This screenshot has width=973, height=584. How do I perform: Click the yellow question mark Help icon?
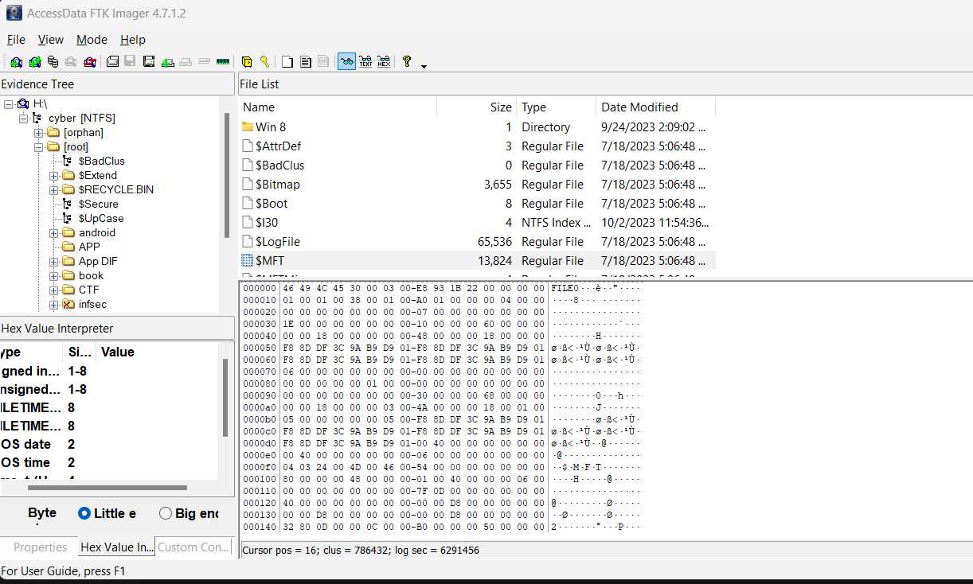pos(407,62)
